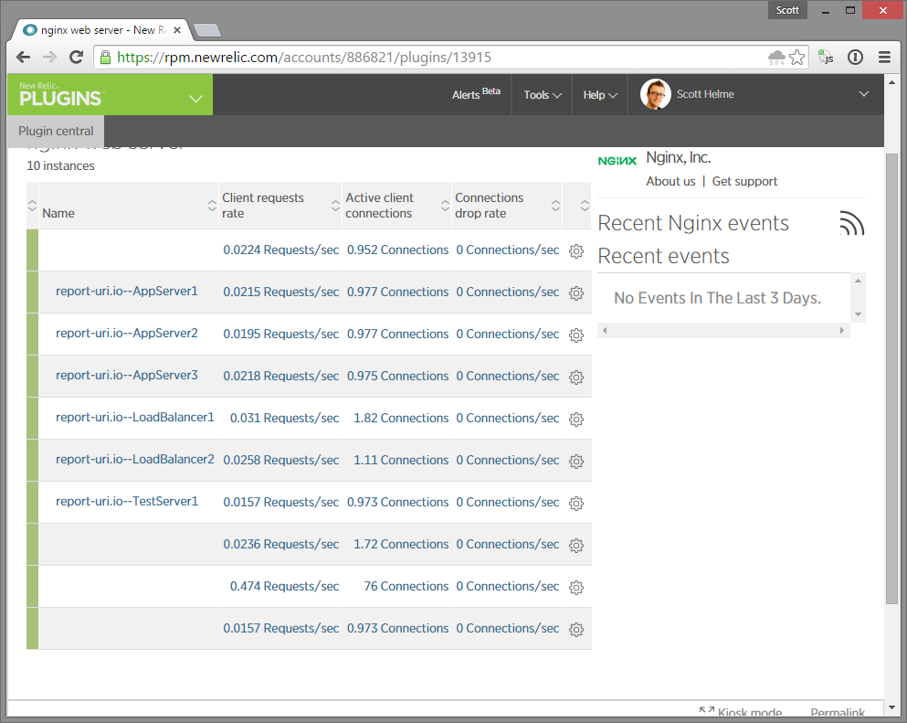The image size is (907, 723).
Task: Open the account dropdown next to Scott Helme
Action: (863, 94)
